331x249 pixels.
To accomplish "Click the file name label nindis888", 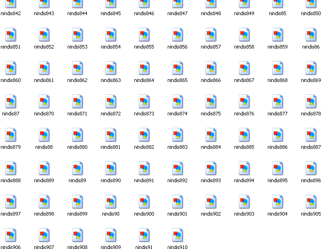I will (x=11, y=180).
